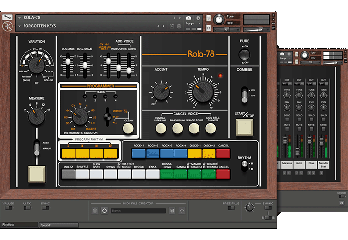Image resolution: width=348 pixels, height=240 pixels.
Task: Start MIDI recording with the circle icon
Action: click(104, 211)
